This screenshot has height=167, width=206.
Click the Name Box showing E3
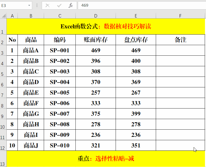click(16, 5)
